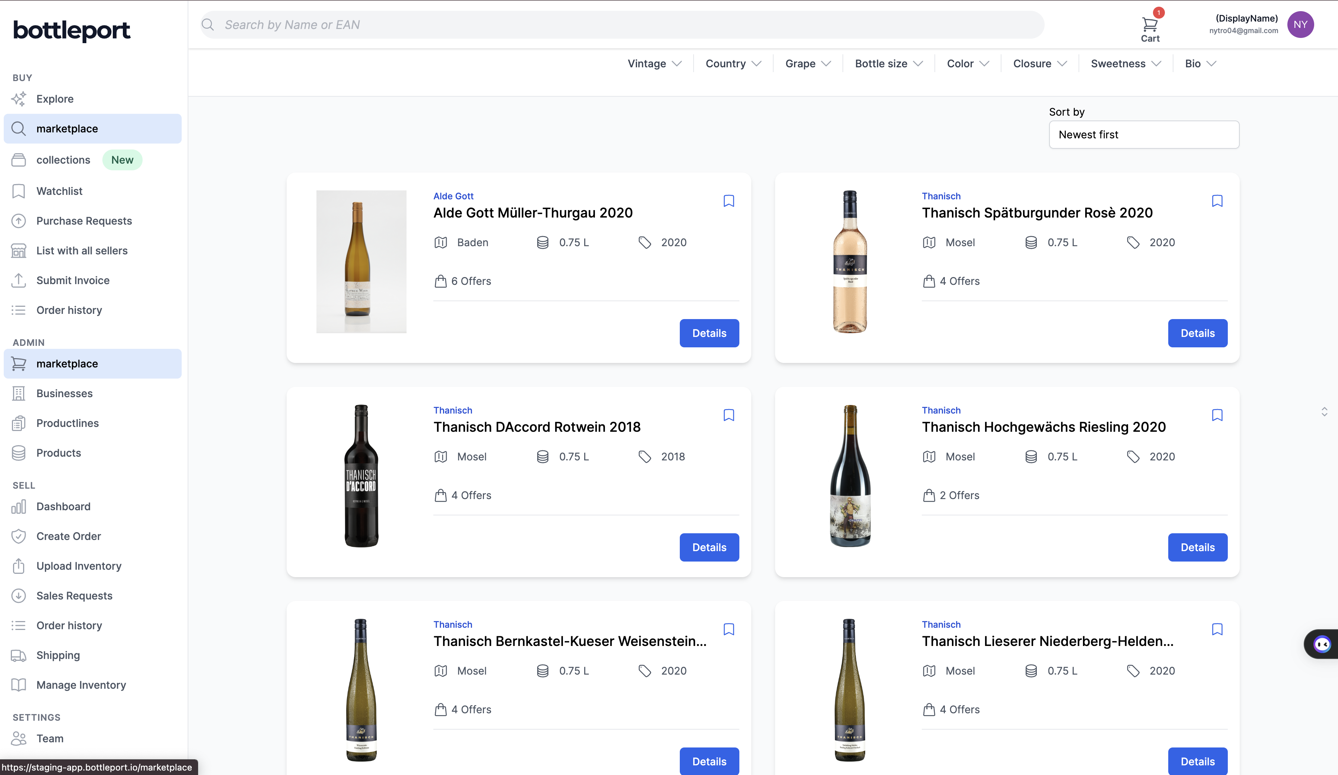Expand the Bio filter
The image size is (1338, 775).
[1201, 64]
